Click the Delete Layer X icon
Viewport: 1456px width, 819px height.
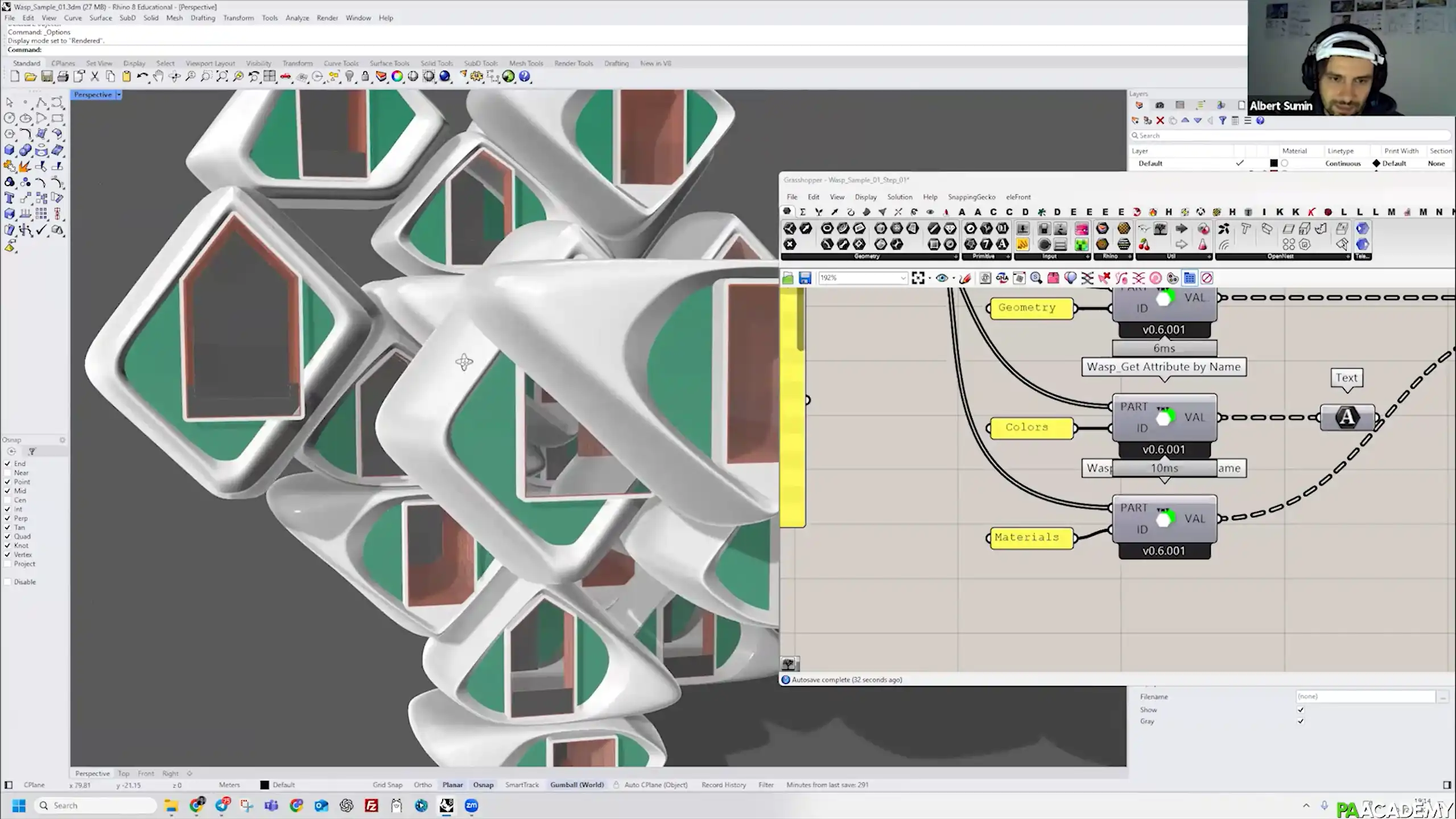point(1161,120)
